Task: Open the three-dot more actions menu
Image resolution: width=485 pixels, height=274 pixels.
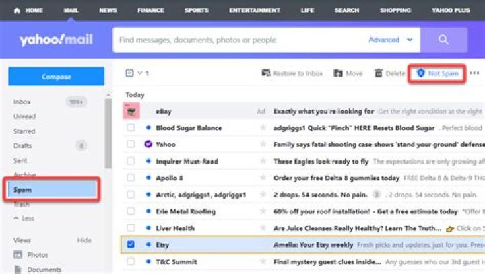Action: 474,73
